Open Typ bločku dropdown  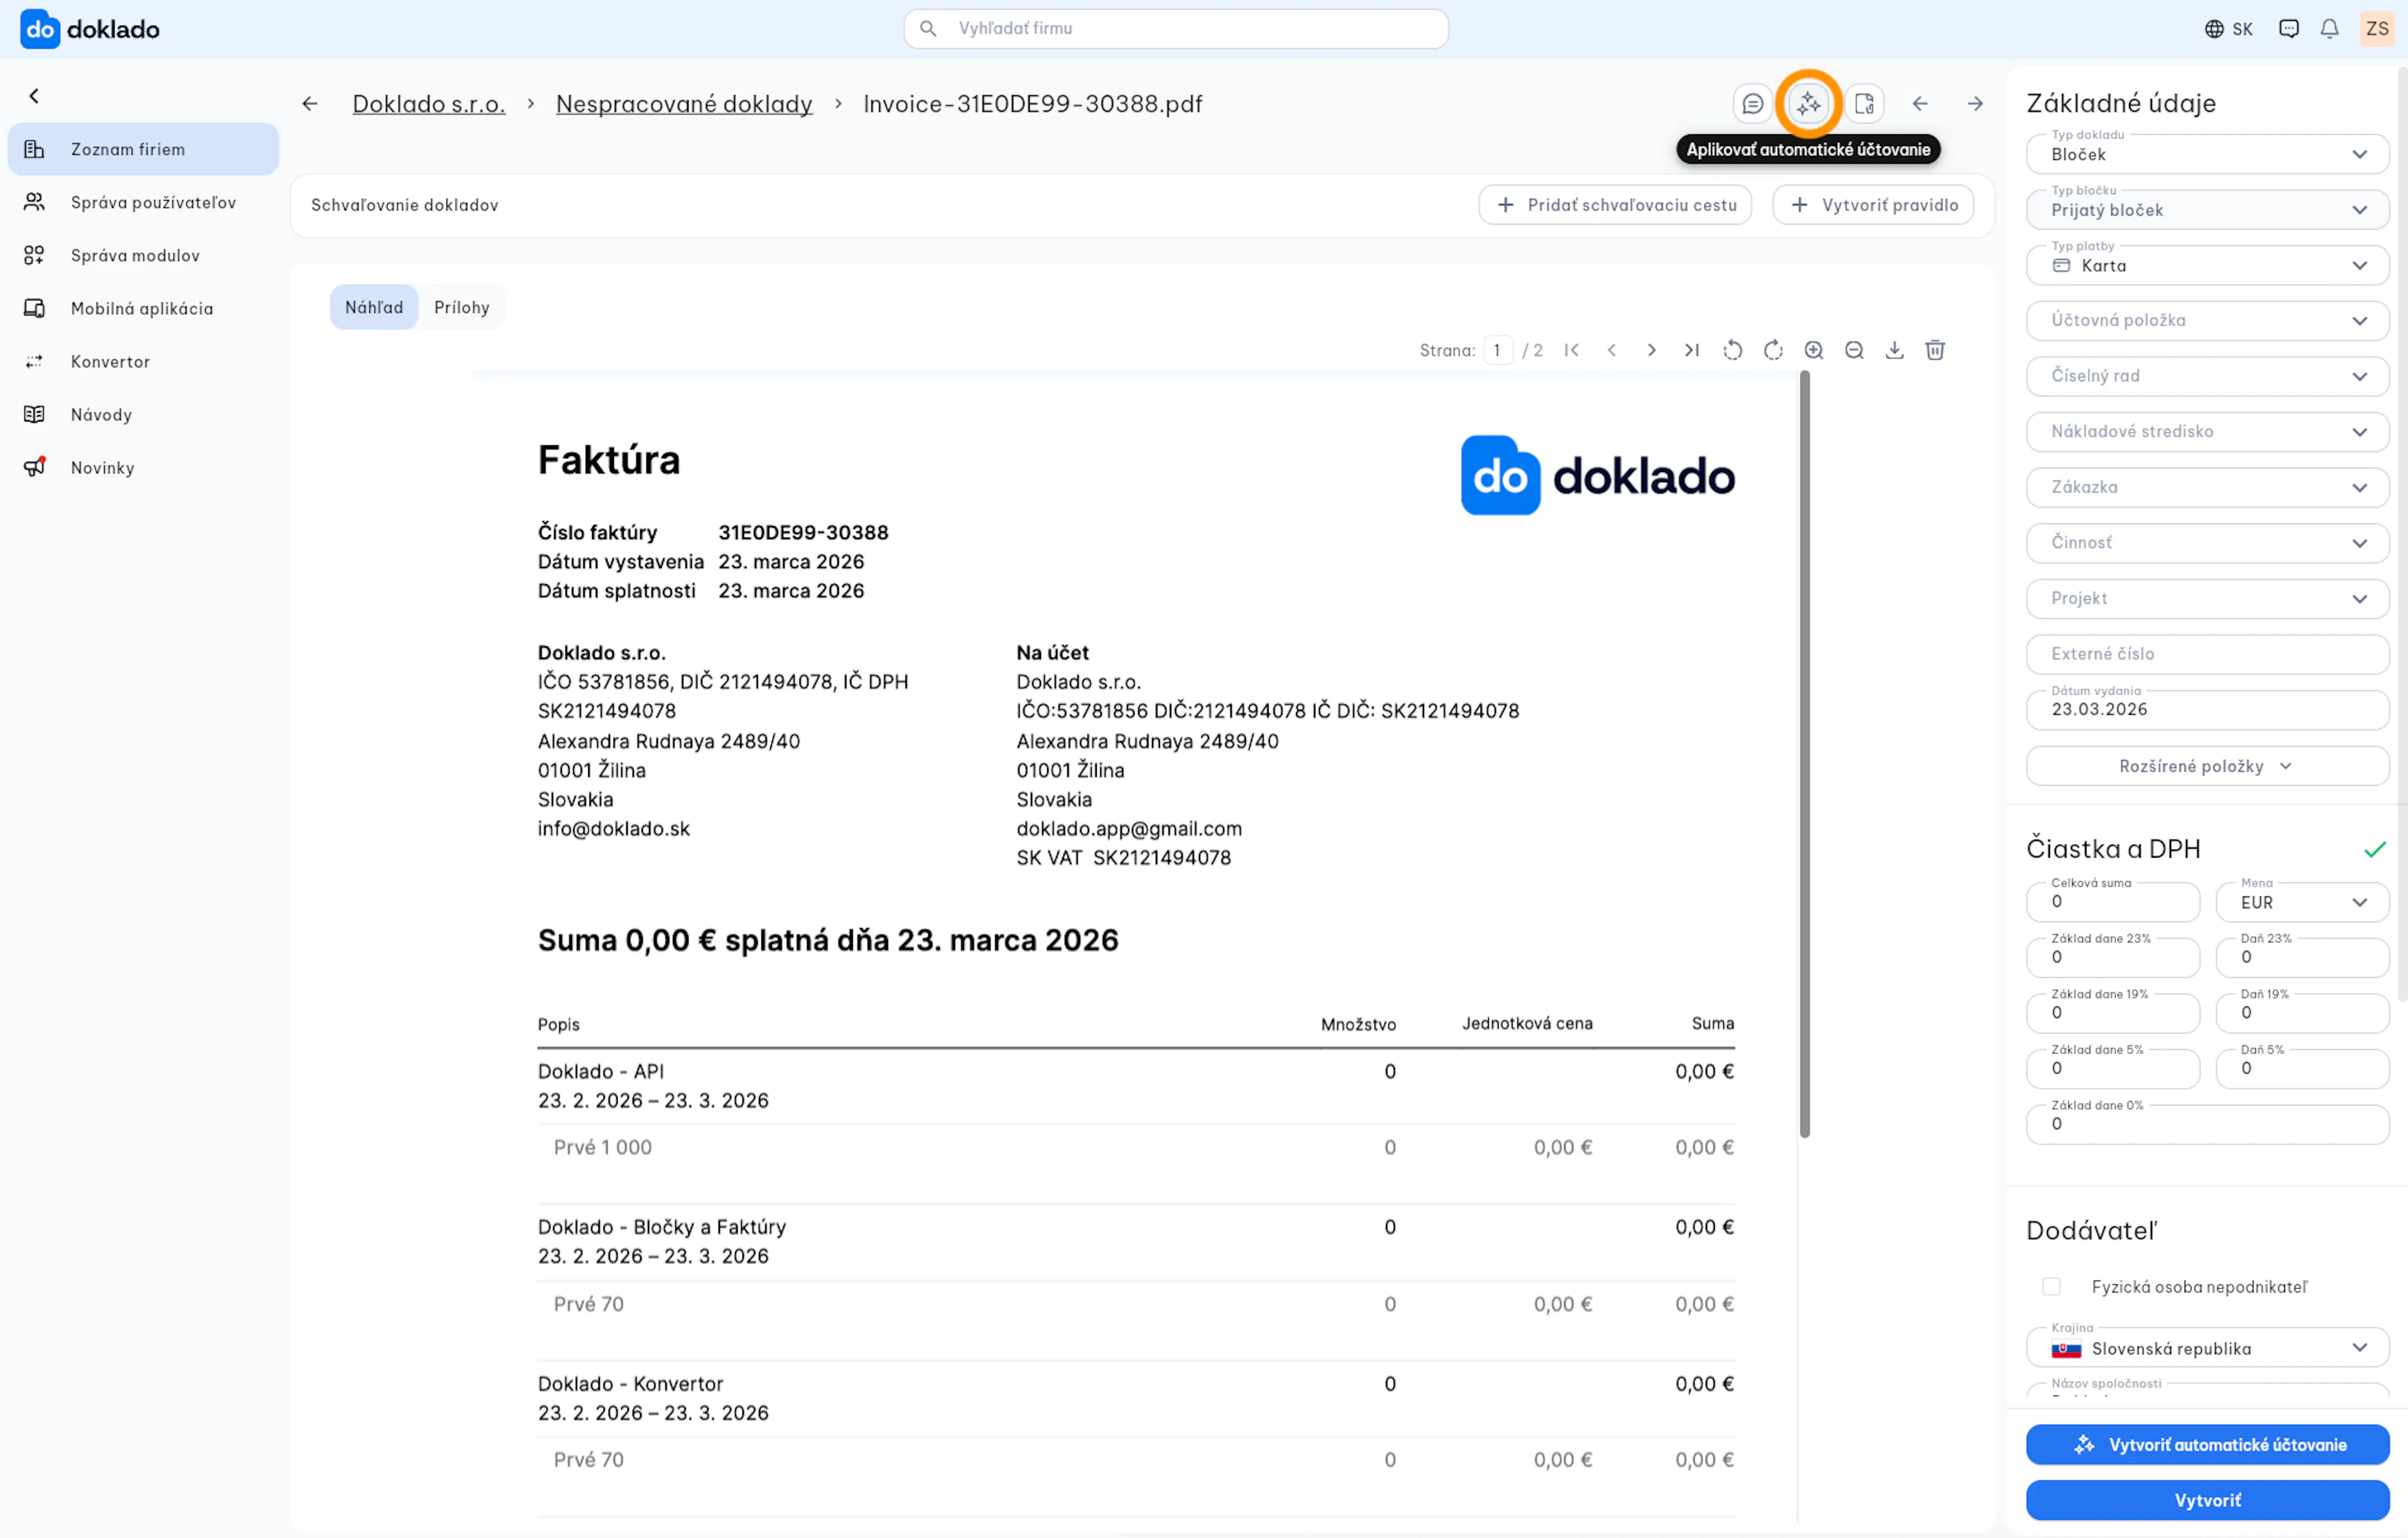2207,210
